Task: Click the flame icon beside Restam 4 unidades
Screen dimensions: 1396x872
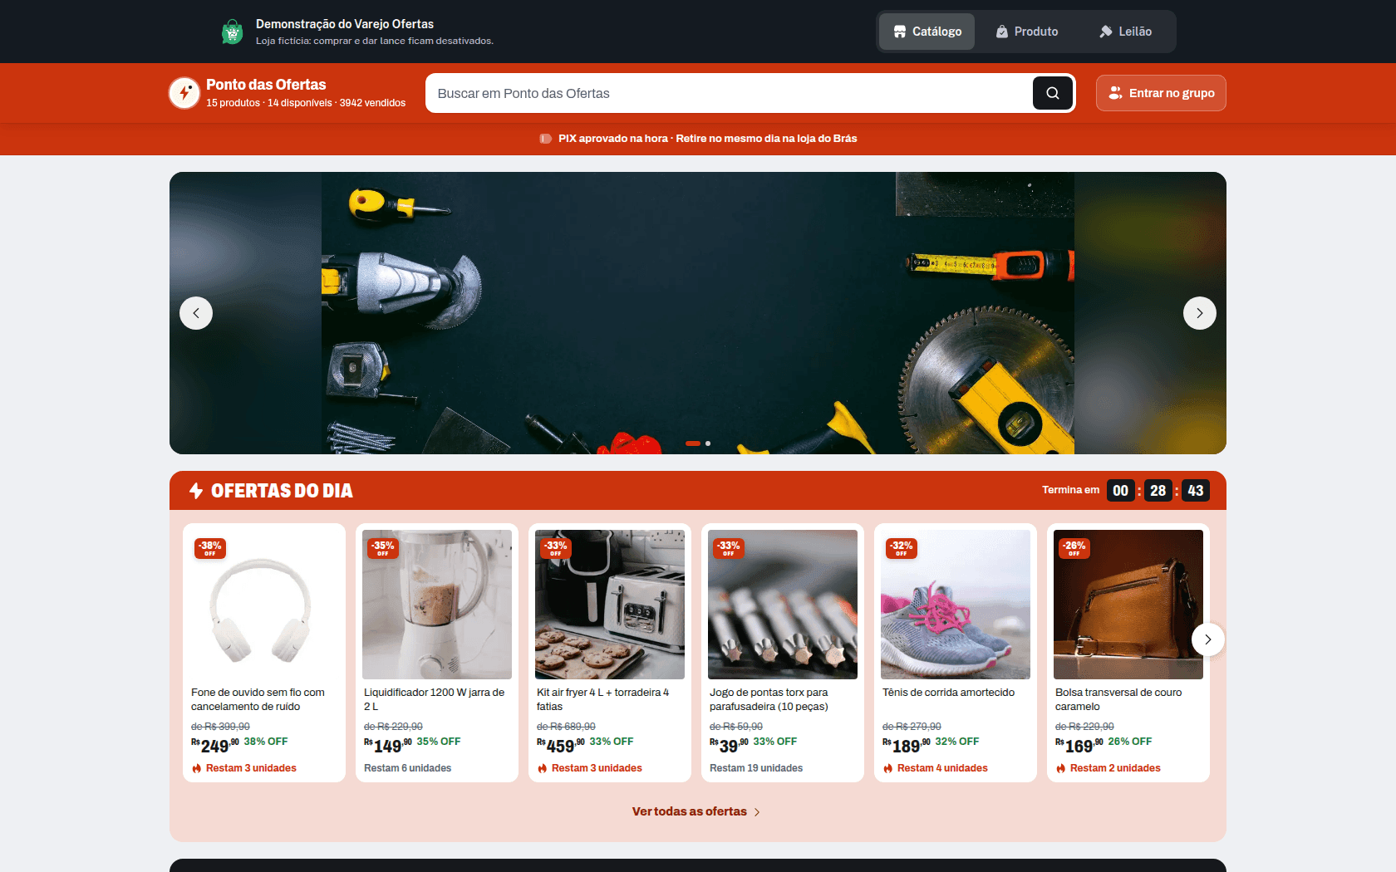Action: tap(888, 768)
